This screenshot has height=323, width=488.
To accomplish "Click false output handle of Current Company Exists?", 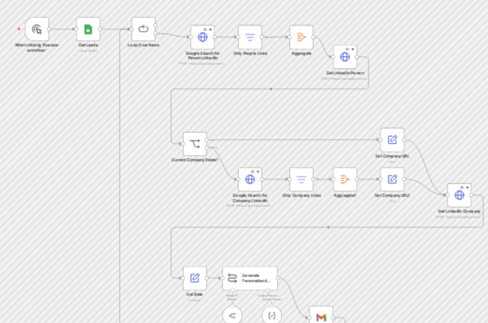I will 207,147.
